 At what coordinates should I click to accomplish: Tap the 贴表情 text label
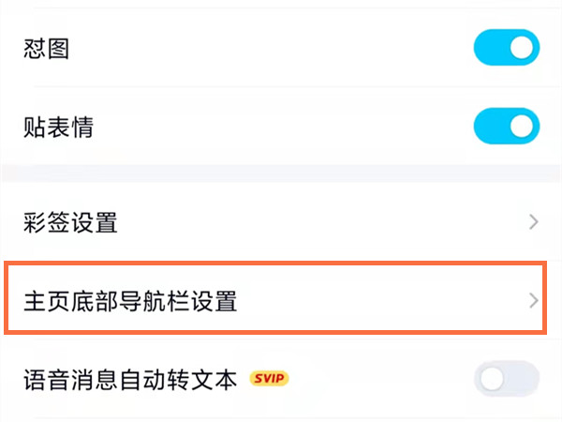coord(57,127)
